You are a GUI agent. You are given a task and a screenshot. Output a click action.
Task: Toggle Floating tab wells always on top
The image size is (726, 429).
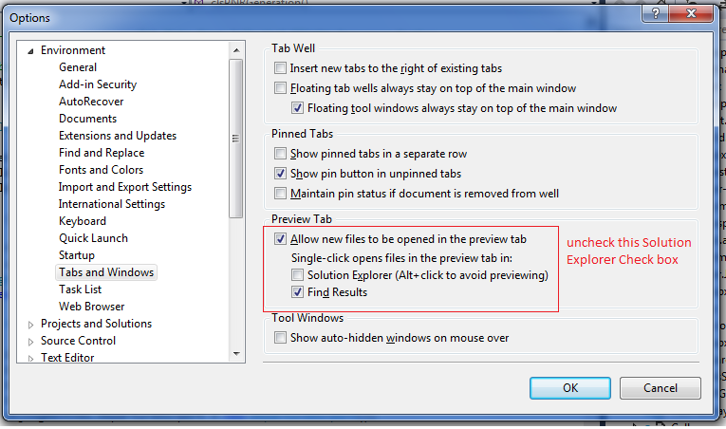coord(280,88)
